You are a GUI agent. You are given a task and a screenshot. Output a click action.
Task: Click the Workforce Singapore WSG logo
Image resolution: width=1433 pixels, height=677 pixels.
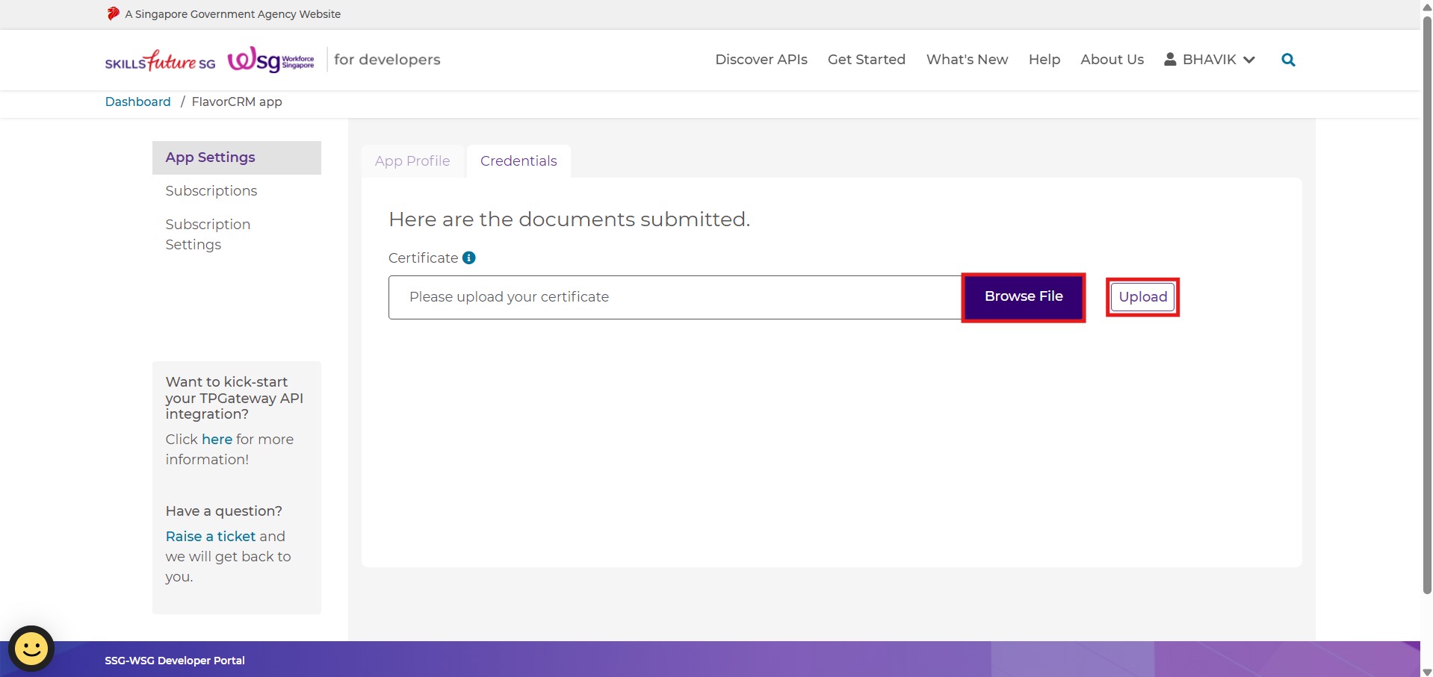(270, 60)
